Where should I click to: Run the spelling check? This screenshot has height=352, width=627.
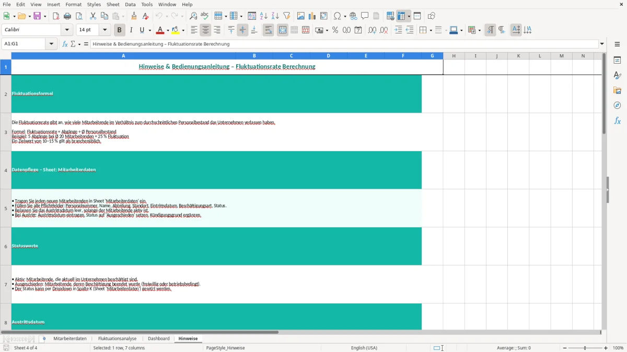coord(205,16)
